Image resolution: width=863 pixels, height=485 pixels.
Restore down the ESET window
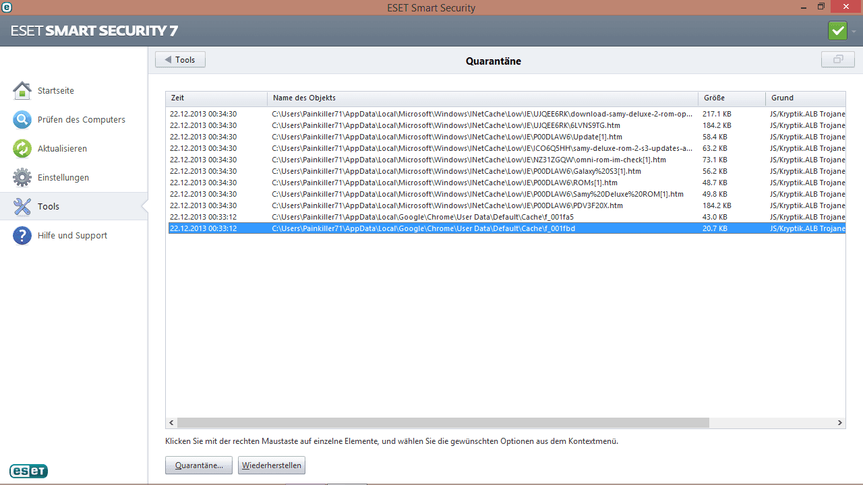pos(821,7)
